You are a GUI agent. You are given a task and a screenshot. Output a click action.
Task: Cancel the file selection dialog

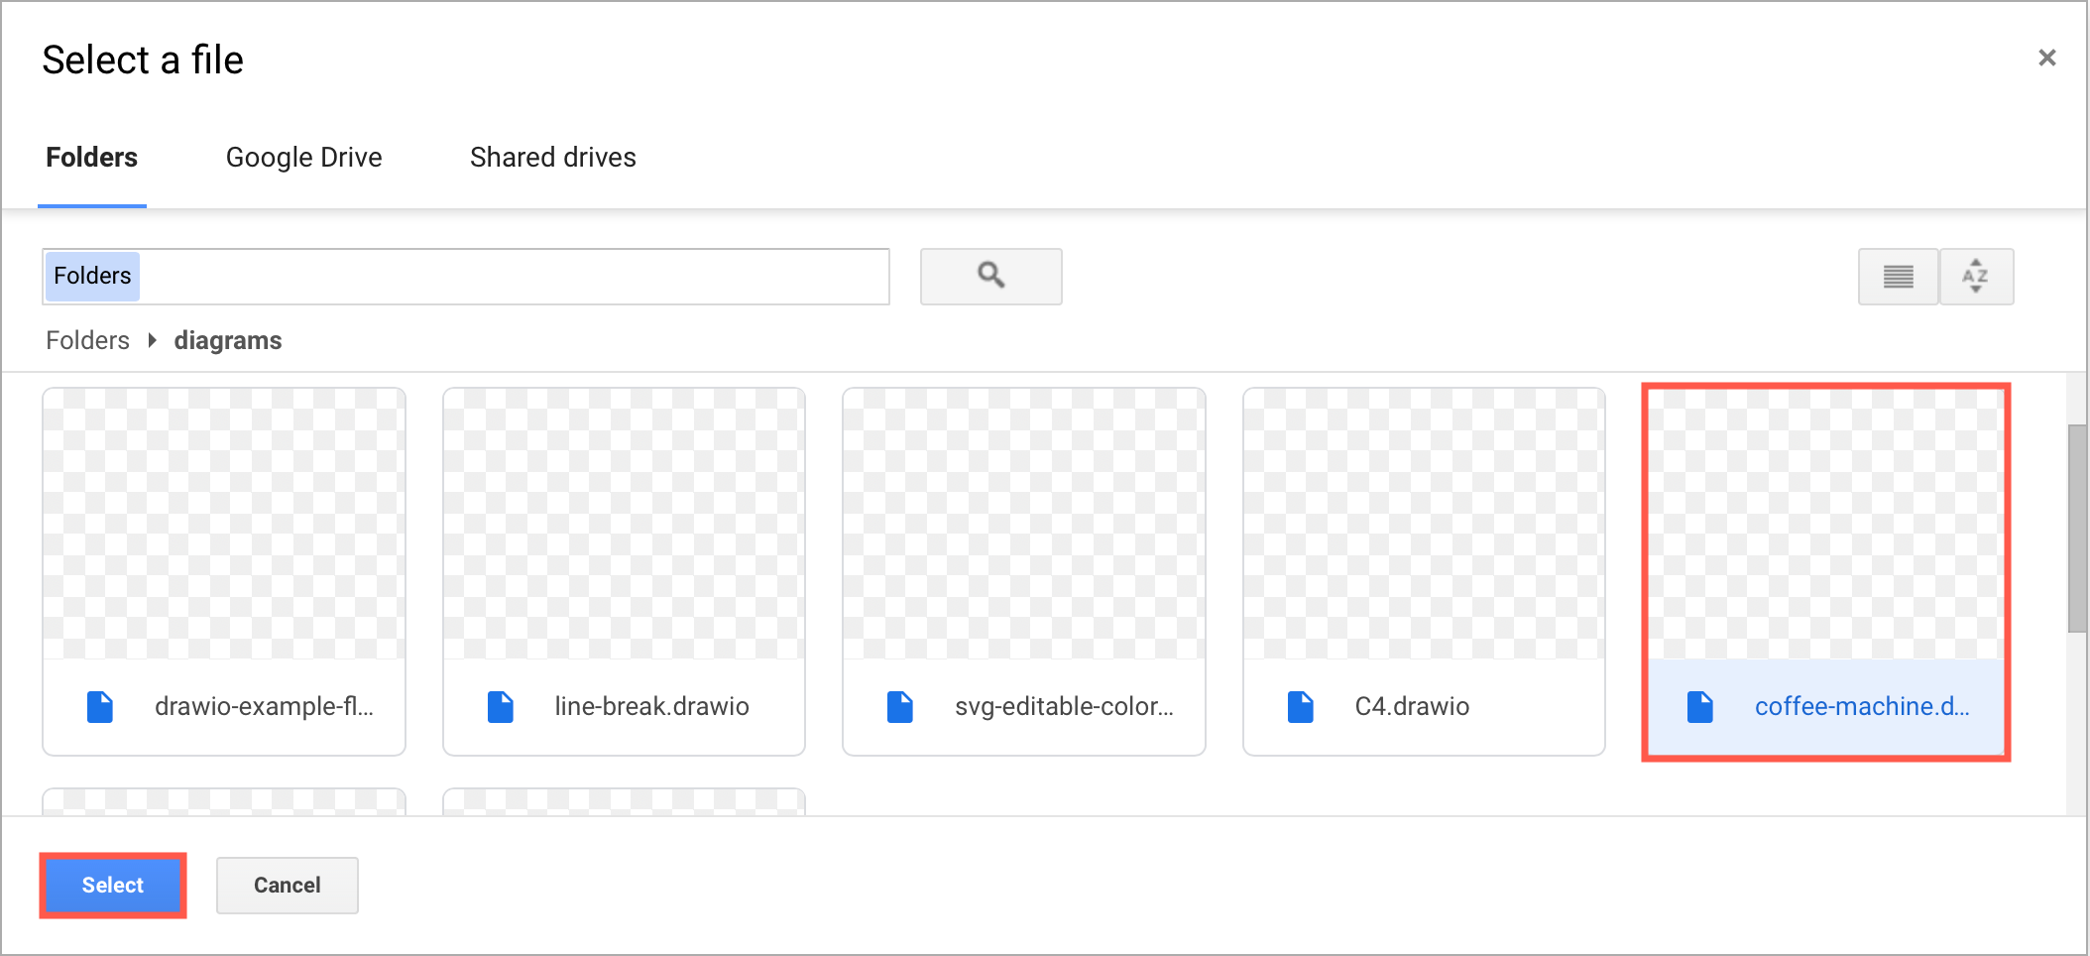point(287,885)
